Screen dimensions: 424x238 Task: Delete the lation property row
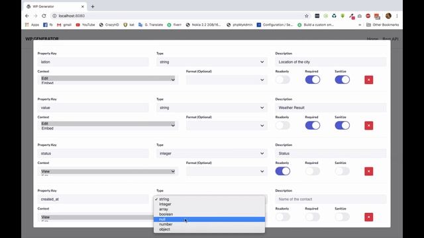368,80
